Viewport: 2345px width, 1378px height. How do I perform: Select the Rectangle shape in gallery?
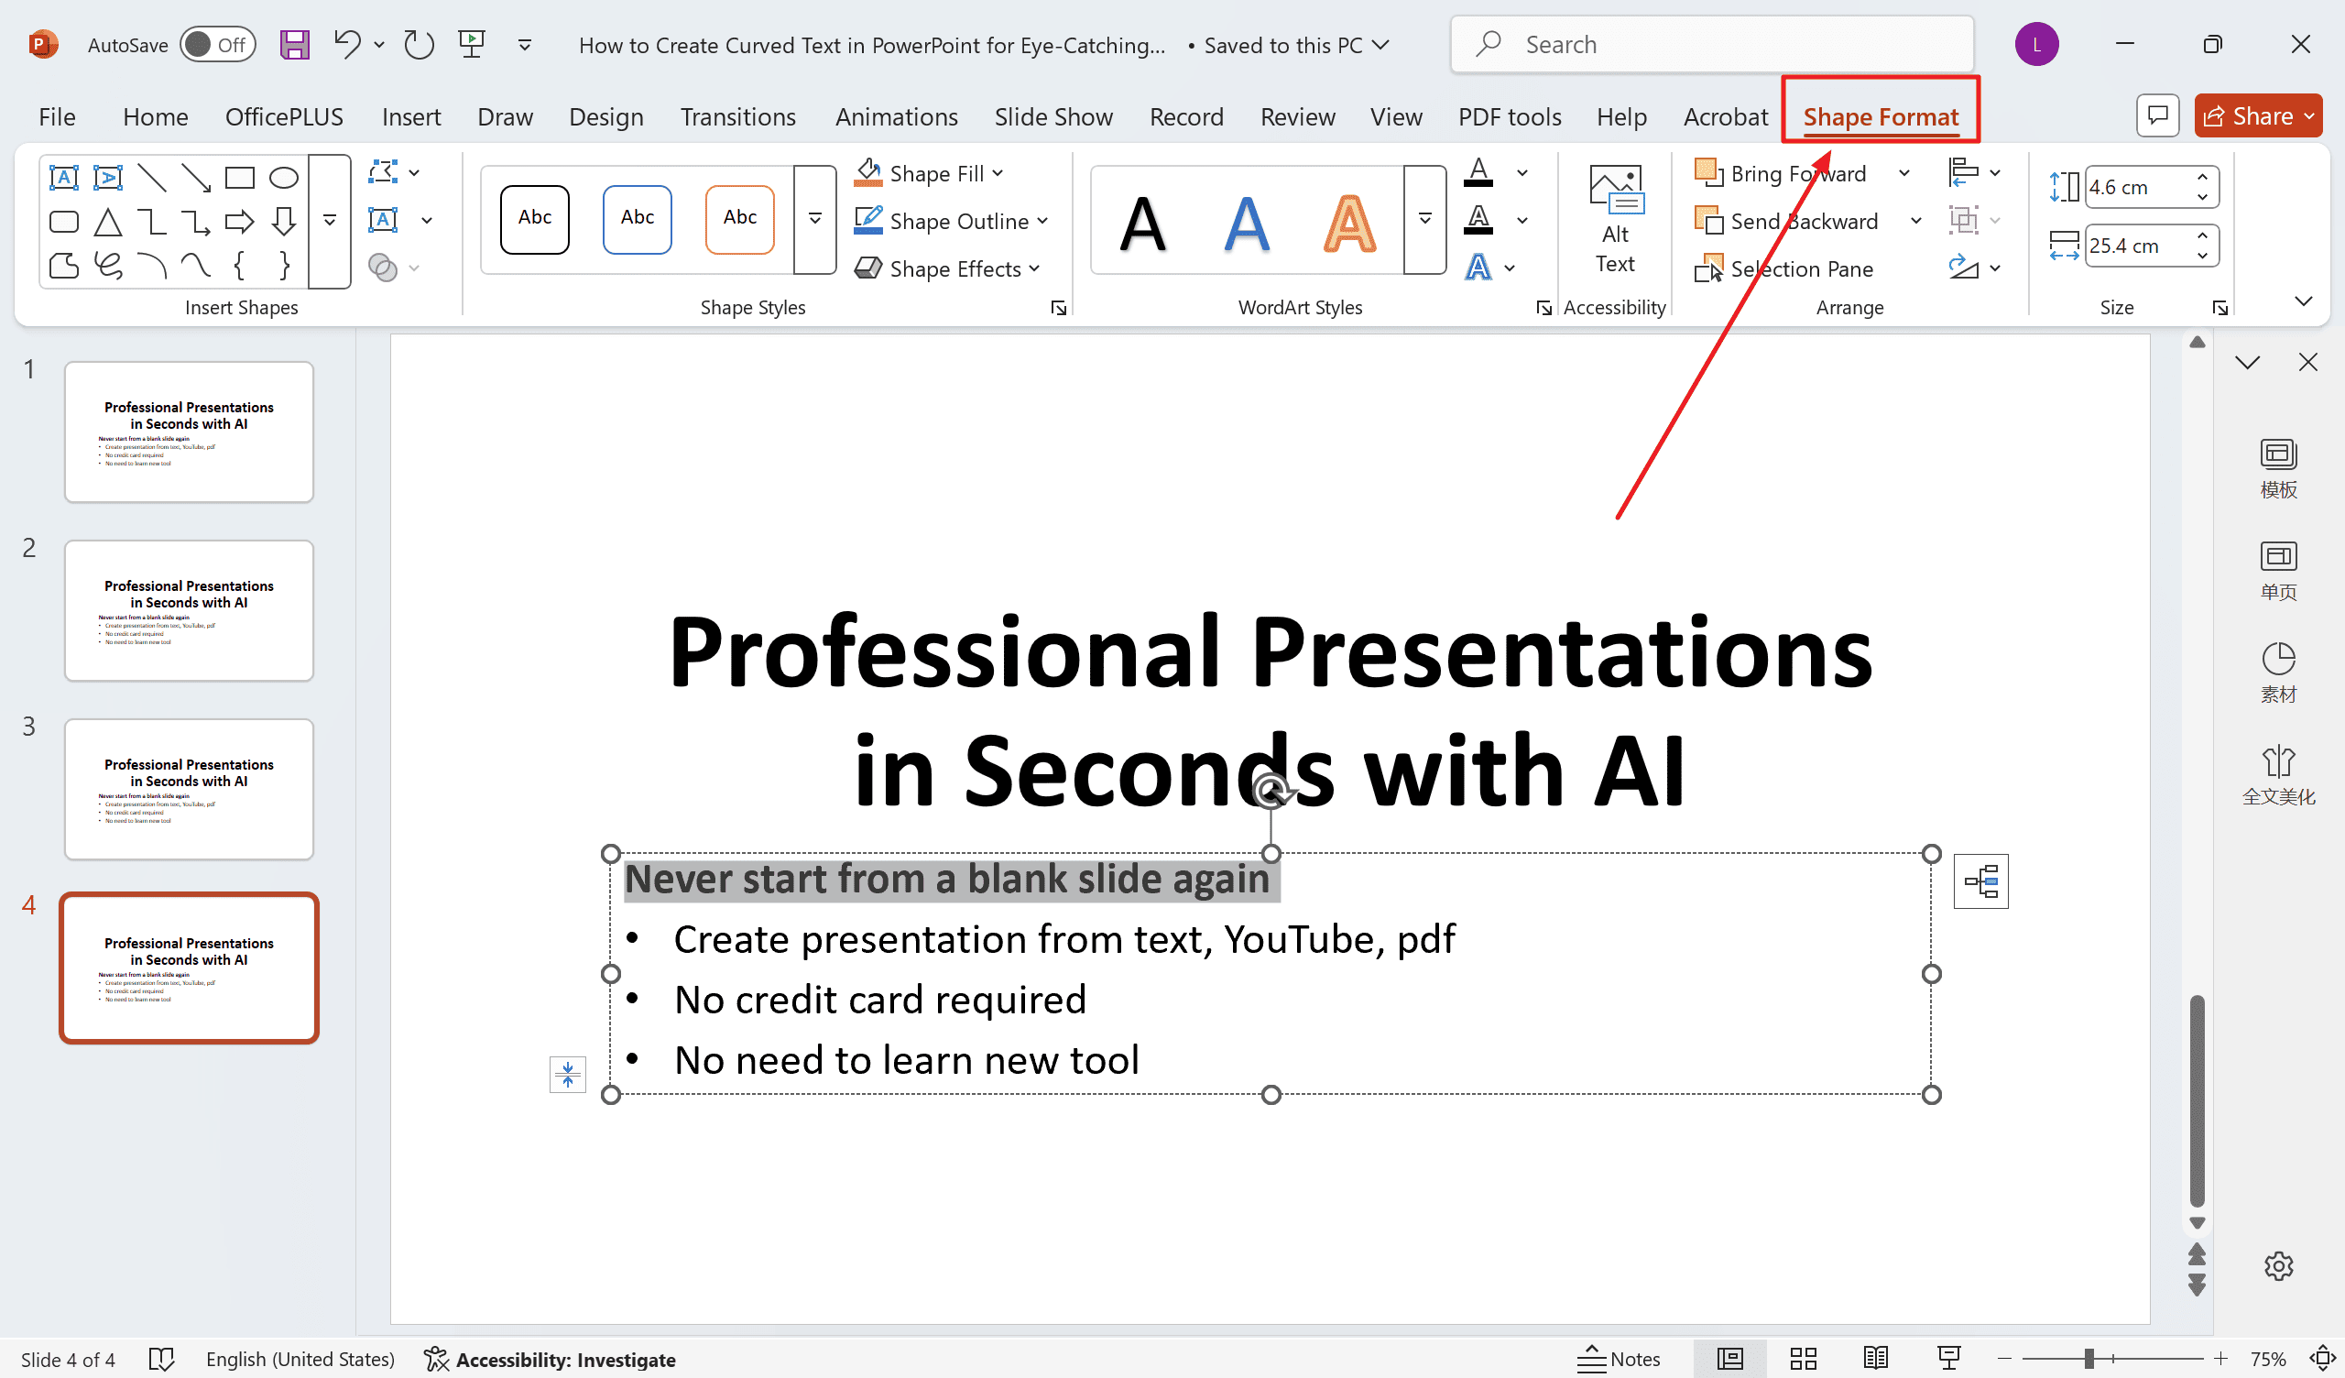coord(239,177)
